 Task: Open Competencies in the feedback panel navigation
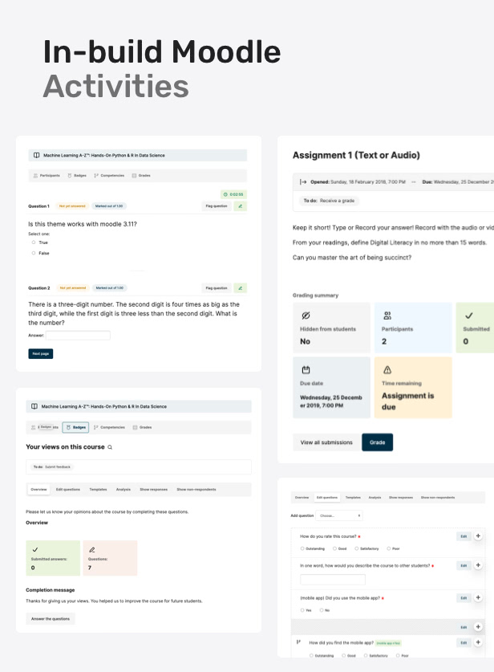pyautogui.click(x=110, y=427)
